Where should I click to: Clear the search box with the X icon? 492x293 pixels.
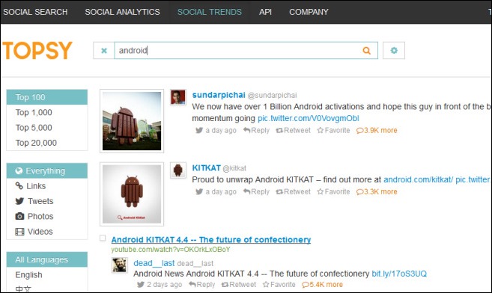(x=104, y=50)
